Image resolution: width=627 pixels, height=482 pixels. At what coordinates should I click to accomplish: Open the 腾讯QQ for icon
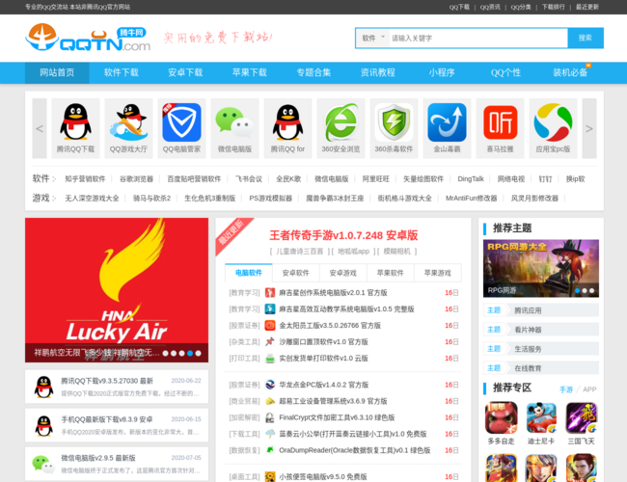tap(287, 121)
